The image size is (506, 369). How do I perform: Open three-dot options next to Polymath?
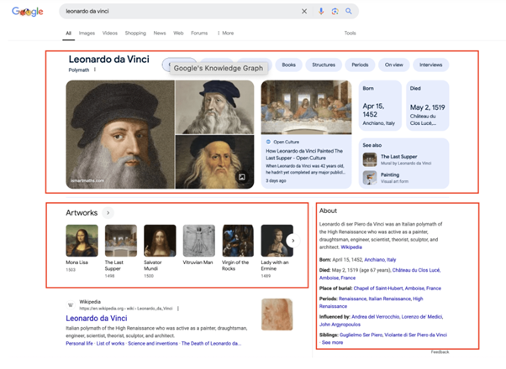tap(95, 70)
